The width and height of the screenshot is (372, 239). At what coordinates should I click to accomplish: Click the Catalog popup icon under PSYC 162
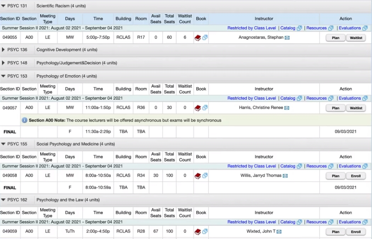click(299, 222)
